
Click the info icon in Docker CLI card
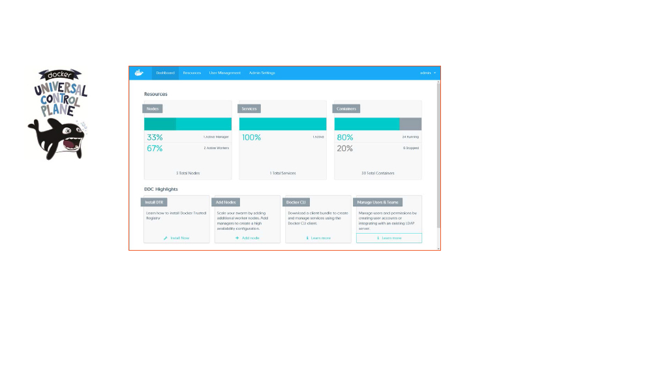point(307,238)
